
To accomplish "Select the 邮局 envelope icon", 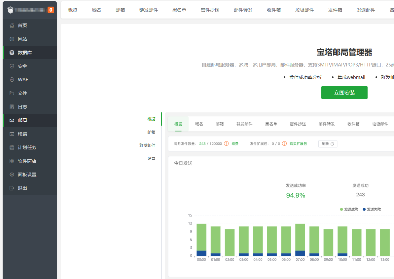I will coord(12,120).
